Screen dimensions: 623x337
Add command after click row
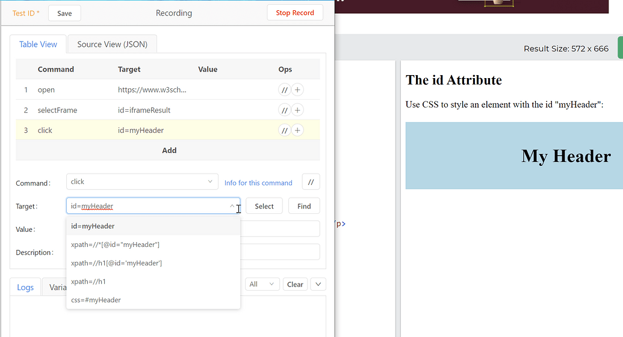pyautogui.click(x=297, y=130)
